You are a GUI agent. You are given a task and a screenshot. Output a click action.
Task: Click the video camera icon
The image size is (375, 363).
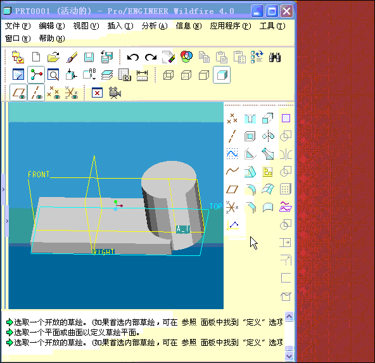[x=115, y=92]
